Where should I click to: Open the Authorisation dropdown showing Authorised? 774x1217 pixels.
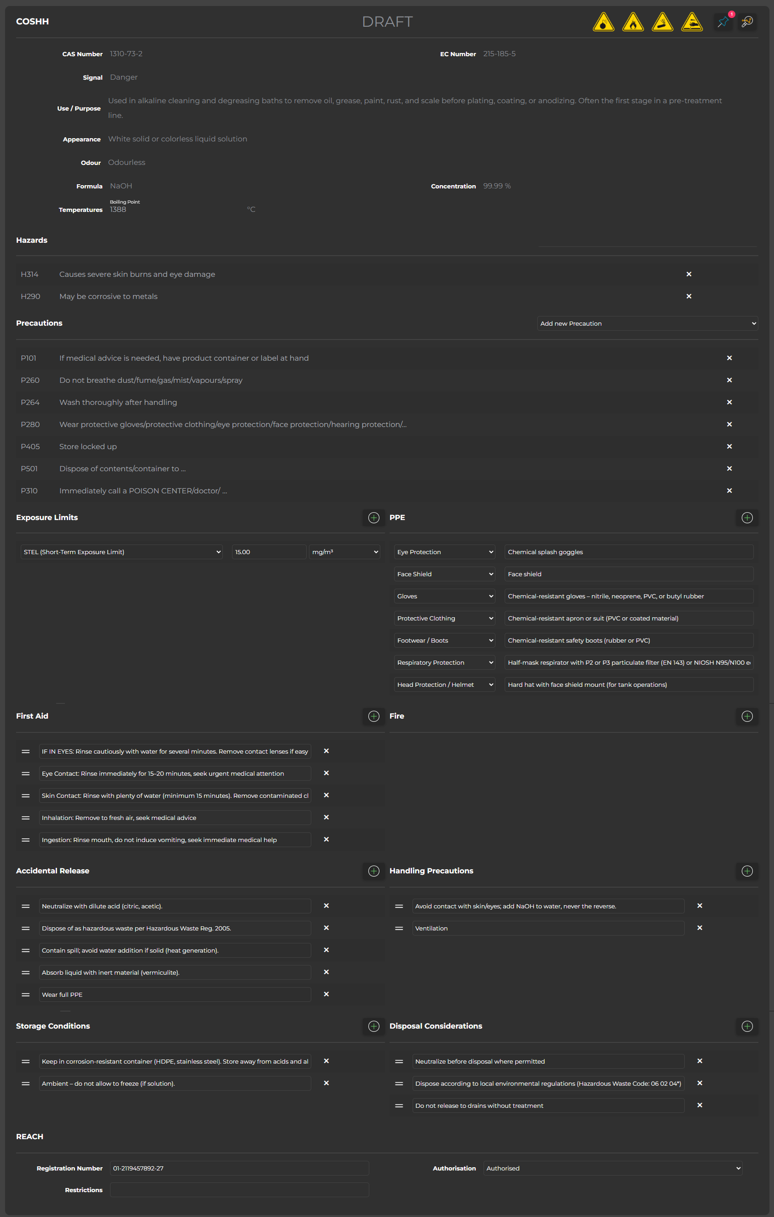[613, 1169]
